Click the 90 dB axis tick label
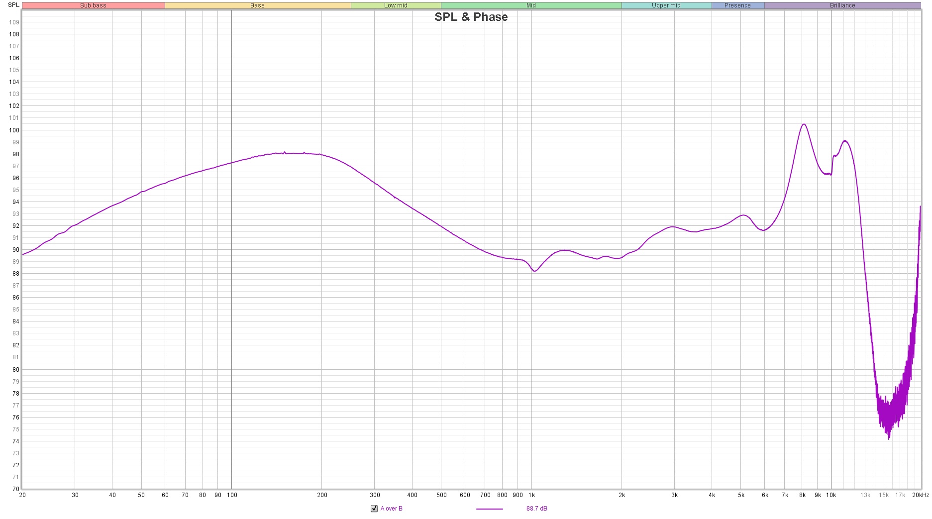932x519 pixels. (x=16, y=250)
